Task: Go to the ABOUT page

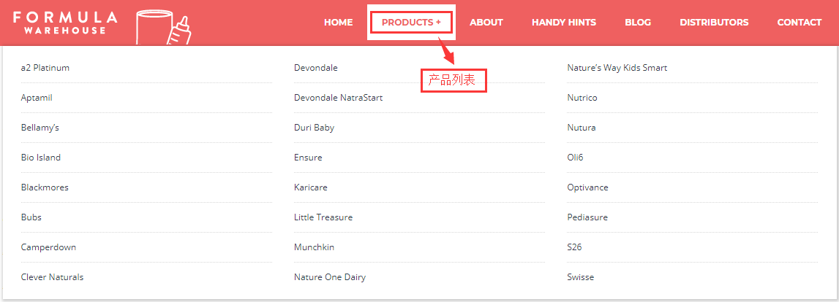Action: [486, 23]
